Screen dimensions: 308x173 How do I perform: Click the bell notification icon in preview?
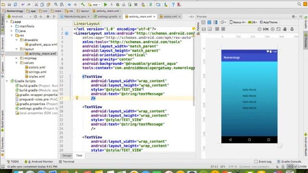pyautogui.click(x=292, y=29)
